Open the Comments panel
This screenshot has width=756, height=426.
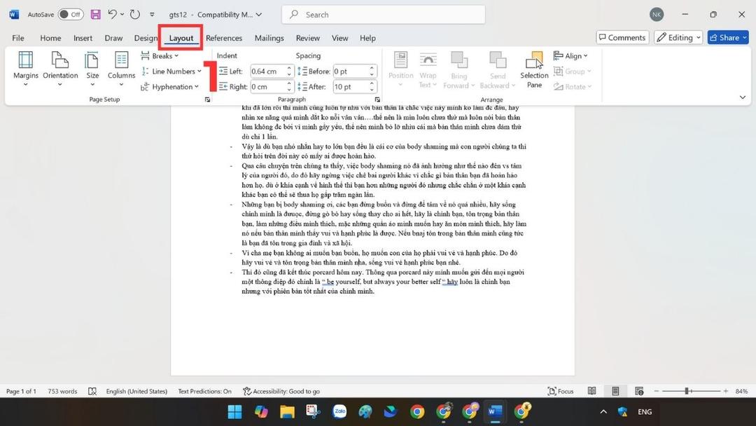pos(622,37)
